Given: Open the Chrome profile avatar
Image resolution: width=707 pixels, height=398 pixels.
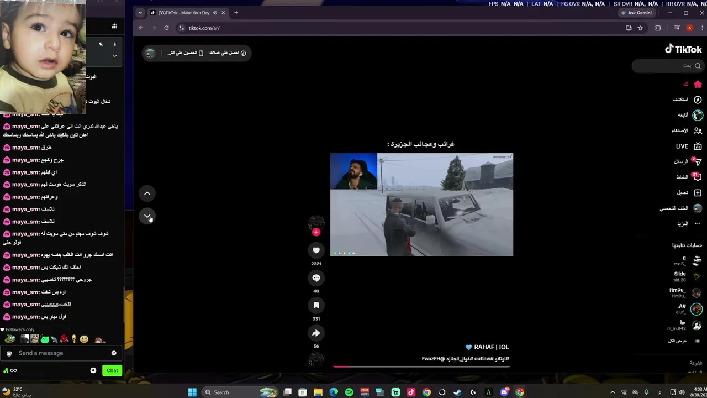Looking at the screenshot, I should (689, 28).
